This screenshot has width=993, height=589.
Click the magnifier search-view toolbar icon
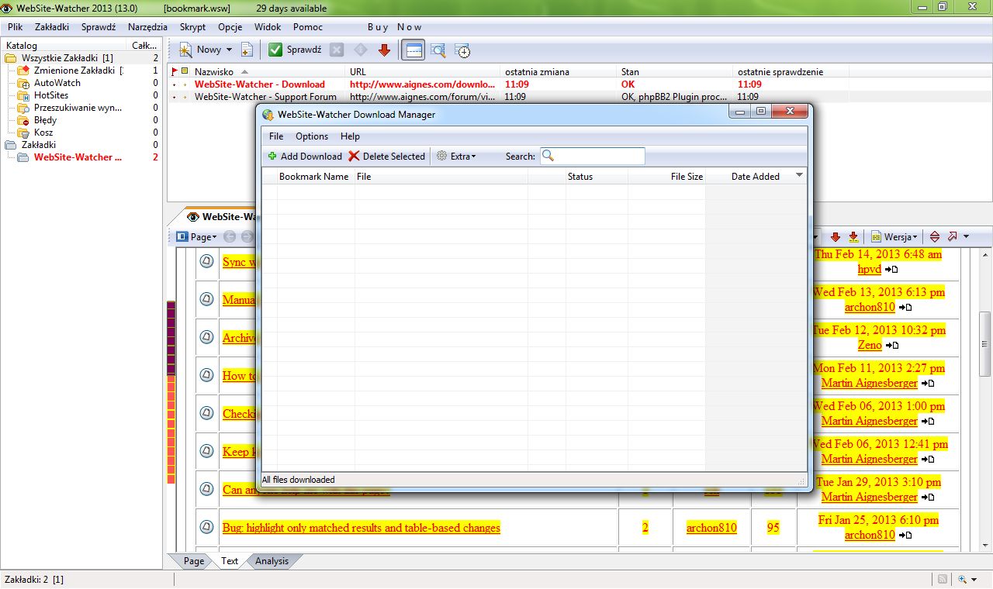click(x=438, y=50)
